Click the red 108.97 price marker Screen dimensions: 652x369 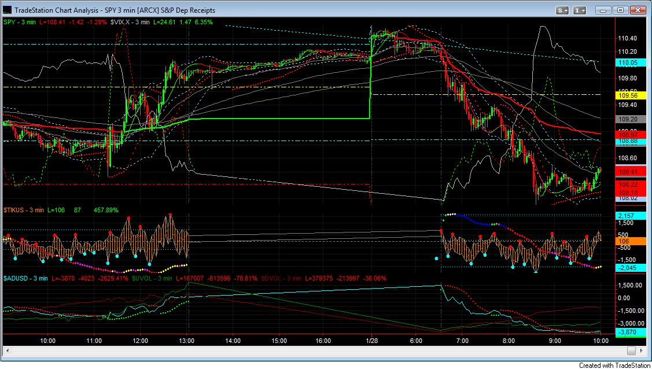click(631, 134)
